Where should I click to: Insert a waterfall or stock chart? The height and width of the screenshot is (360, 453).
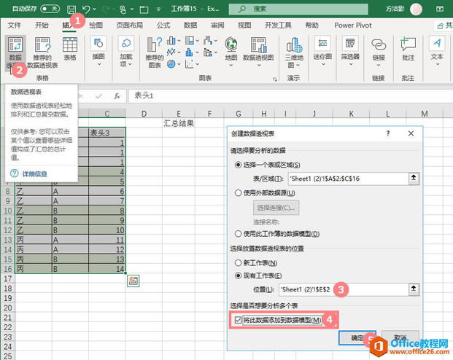pos(208,41)
